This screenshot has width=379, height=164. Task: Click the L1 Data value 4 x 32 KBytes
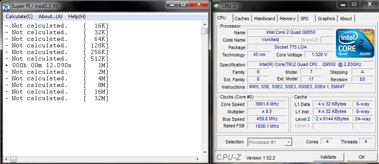pos(332,104)
